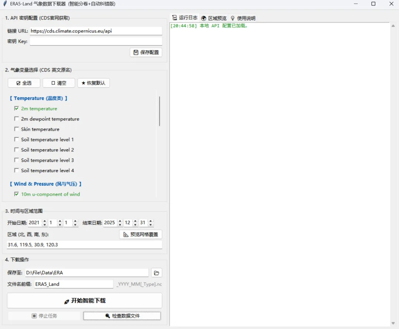Click the end day value 31 field

tap(144, 223)
